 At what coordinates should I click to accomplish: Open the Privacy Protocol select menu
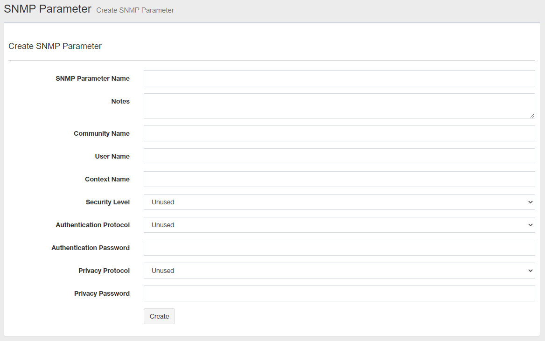coord(339,271)
